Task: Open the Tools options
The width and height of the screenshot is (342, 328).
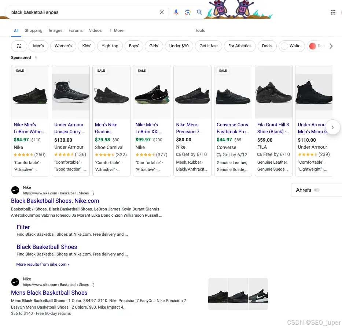Action: pos(200,30)
